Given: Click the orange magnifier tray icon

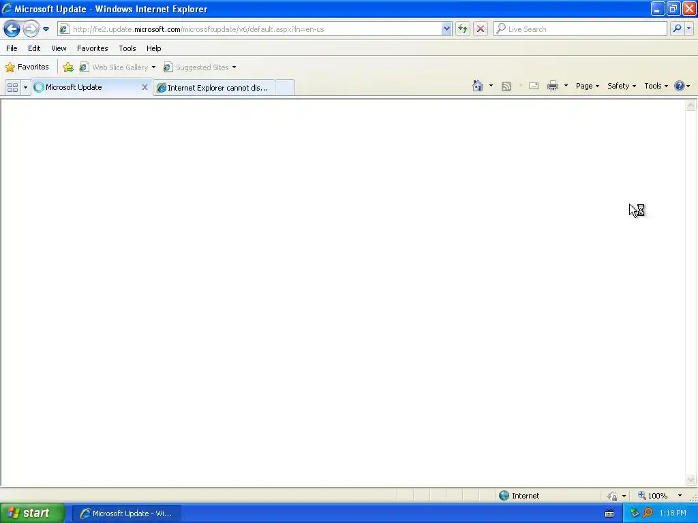Looking at the screenshot, I should click(648, 513).
